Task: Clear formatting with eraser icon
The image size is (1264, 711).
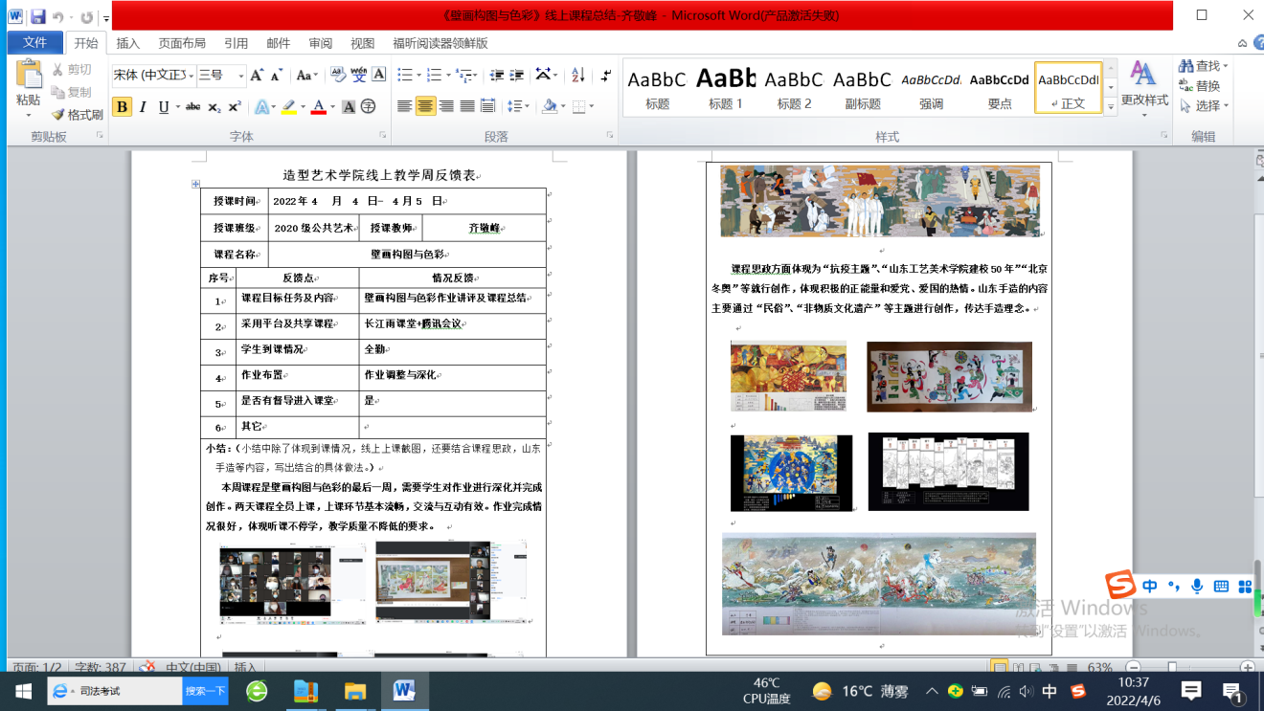Action: (x=338, y=76)
